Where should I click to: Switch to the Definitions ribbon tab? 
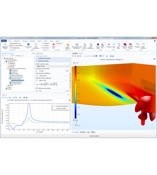pyautogui.click(x=17, y=41)
